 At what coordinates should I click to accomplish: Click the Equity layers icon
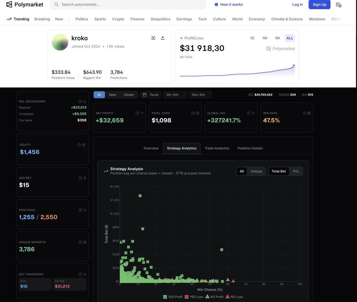(x=84, y=145)
